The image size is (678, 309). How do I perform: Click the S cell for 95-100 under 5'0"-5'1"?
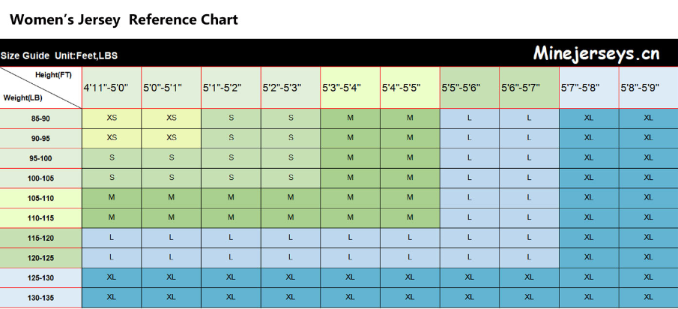click(x=172, y=158)
